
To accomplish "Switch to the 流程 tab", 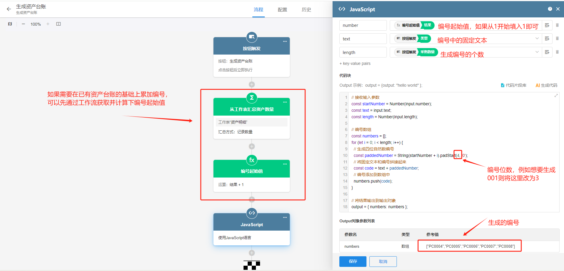I will tap(259, 10).
